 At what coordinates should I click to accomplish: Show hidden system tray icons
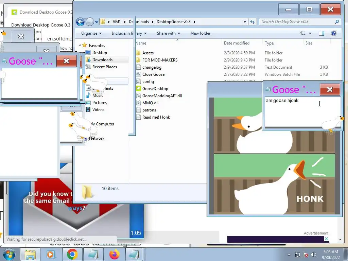[x=289, y=255]
